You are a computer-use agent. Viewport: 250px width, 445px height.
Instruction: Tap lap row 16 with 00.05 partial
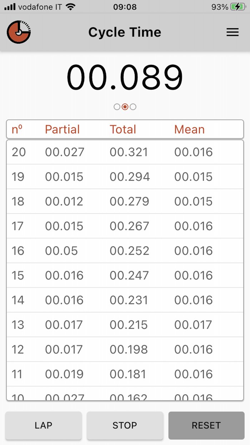coord(125,250)
